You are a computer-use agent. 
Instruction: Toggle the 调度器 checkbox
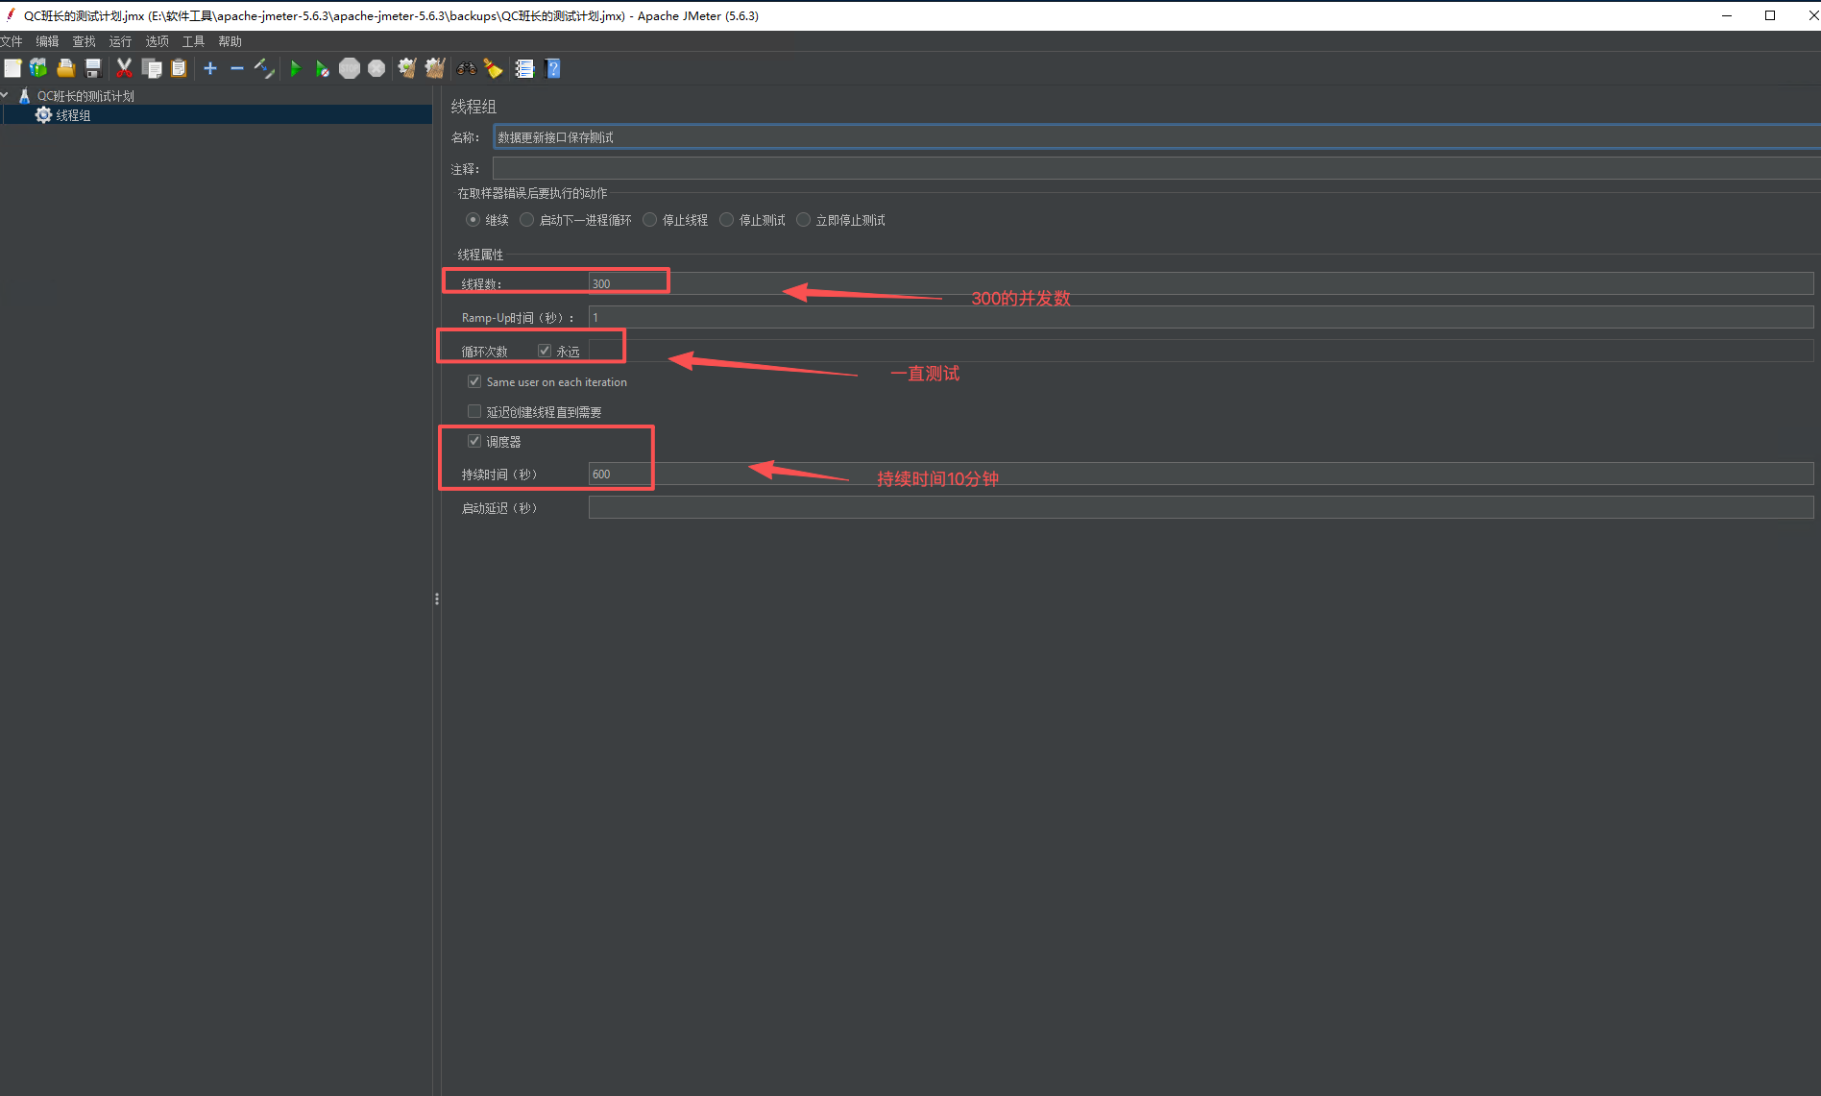pos(474,441)
